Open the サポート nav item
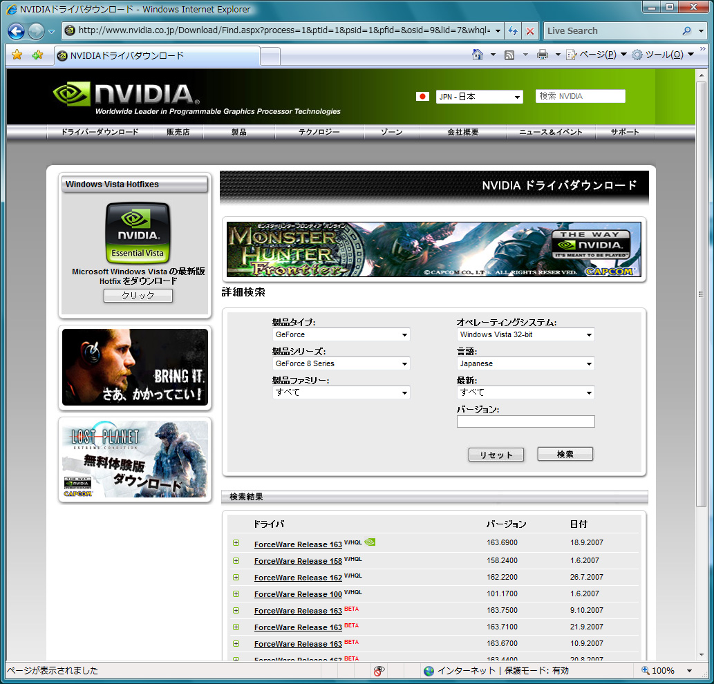The width and height of the screenshot is (714, 684). coord(625,132)
